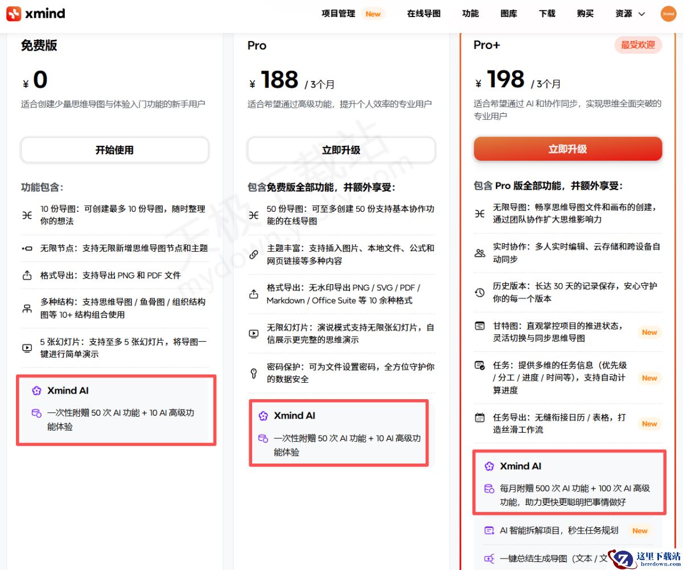Click the 开始使用 button in the free plan
This screenshot has height=570, width=683.
point(114,150)
